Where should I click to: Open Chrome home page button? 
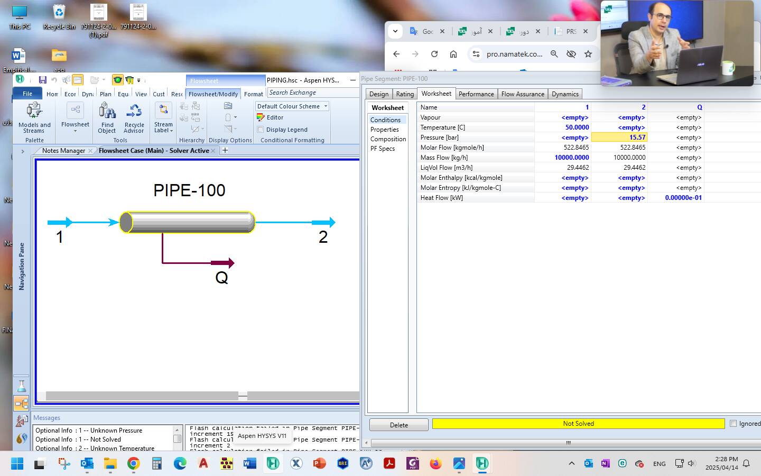(453, 54)
